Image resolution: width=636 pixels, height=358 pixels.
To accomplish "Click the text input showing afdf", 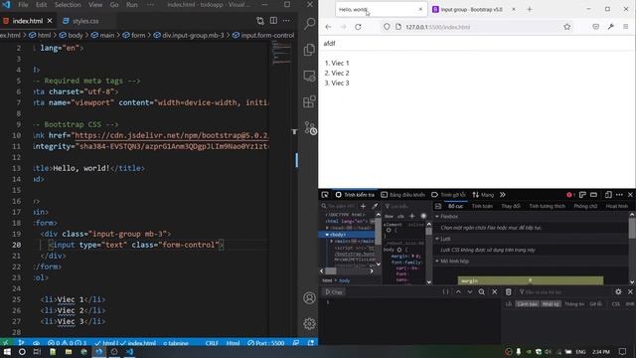I will point(477,44).
